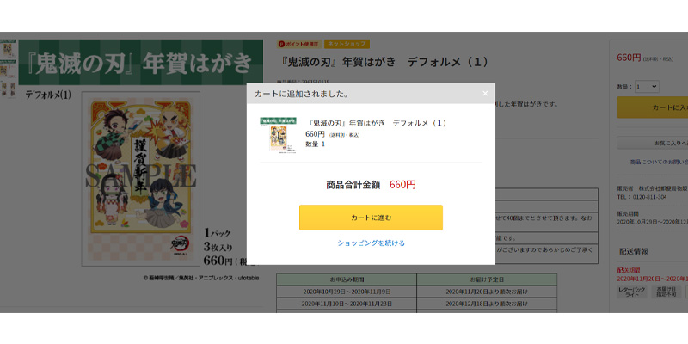Click the main 謹賀新年 postcard sample image
The width and height of the screenshot is (688, 344).
[x=141, y=179]
